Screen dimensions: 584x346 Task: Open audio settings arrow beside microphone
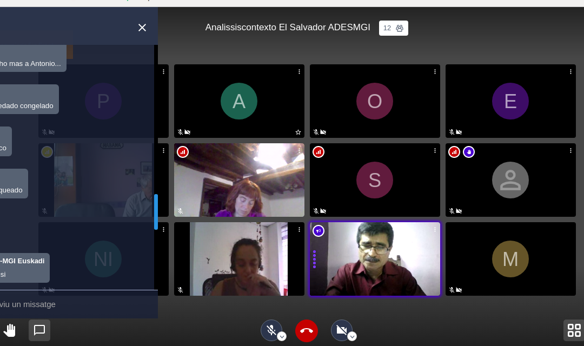[282, 336]
